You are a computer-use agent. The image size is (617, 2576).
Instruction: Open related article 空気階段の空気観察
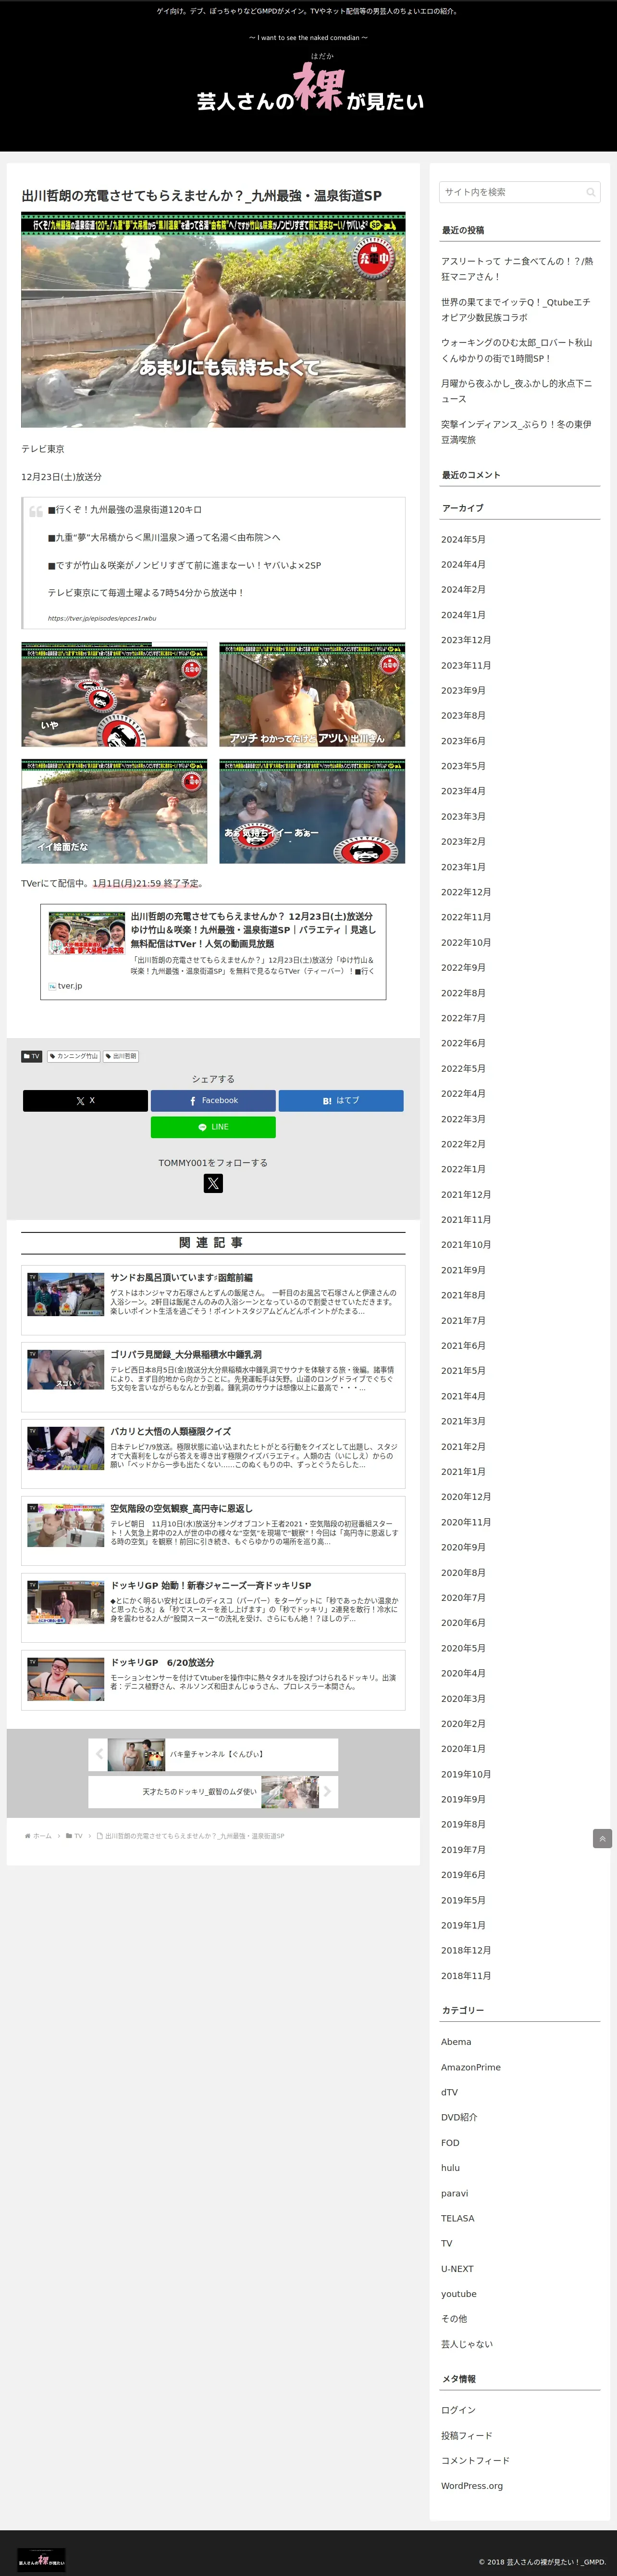[213, 1531]
